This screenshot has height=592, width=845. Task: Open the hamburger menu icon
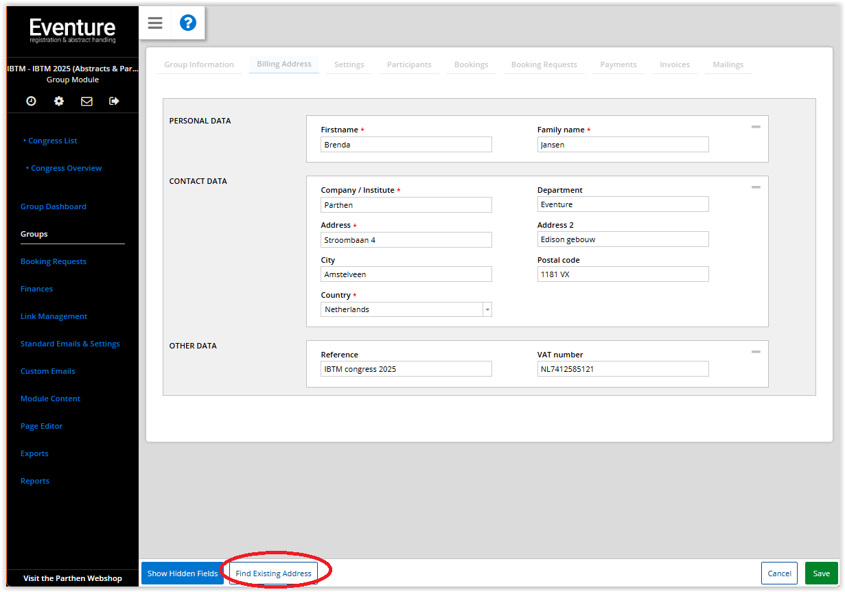pyautogui.click(x=155, y=23)
